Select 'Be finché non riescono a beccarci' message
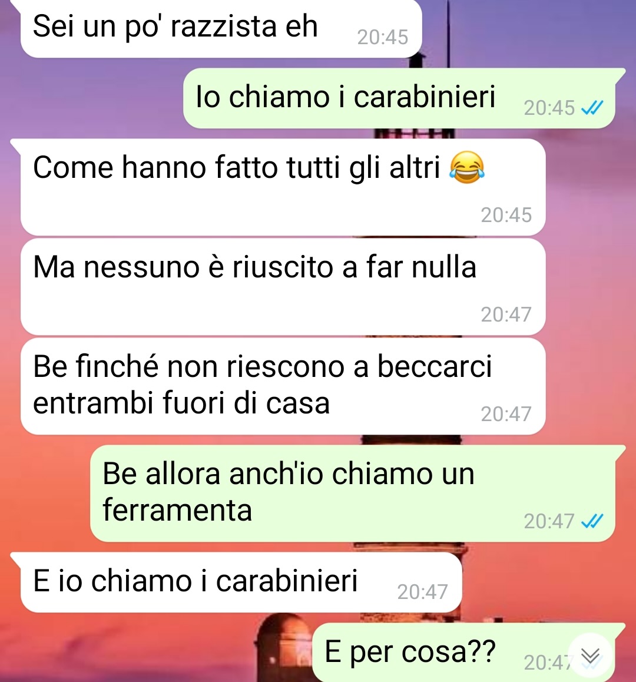The height and width of the screenshot is (682, 636). pos(283,386)
